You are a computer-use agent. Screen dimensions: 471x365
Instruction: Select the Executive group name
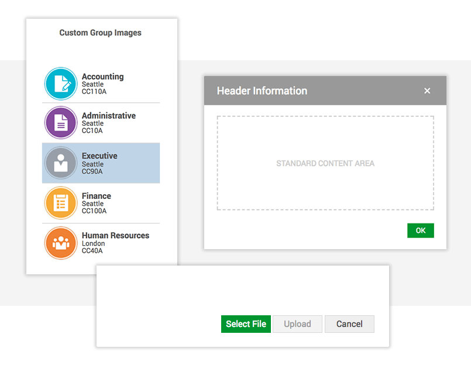coord(99,156)
